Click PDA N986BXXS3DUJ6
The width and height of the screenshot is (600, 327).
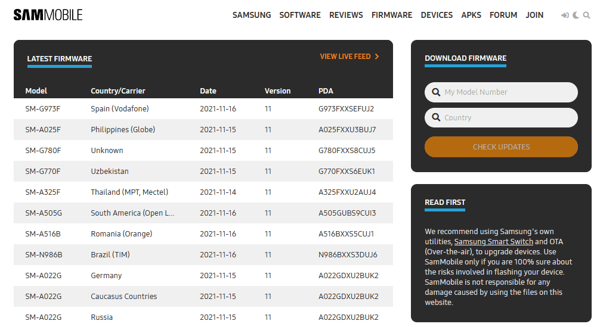348,254
